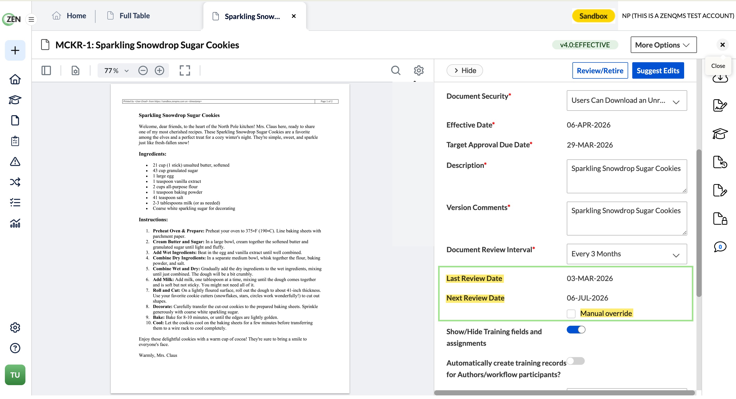Turn off Show/Hide Training fields toggle
The width and height of the screenshot is (736, 399).
576,330
